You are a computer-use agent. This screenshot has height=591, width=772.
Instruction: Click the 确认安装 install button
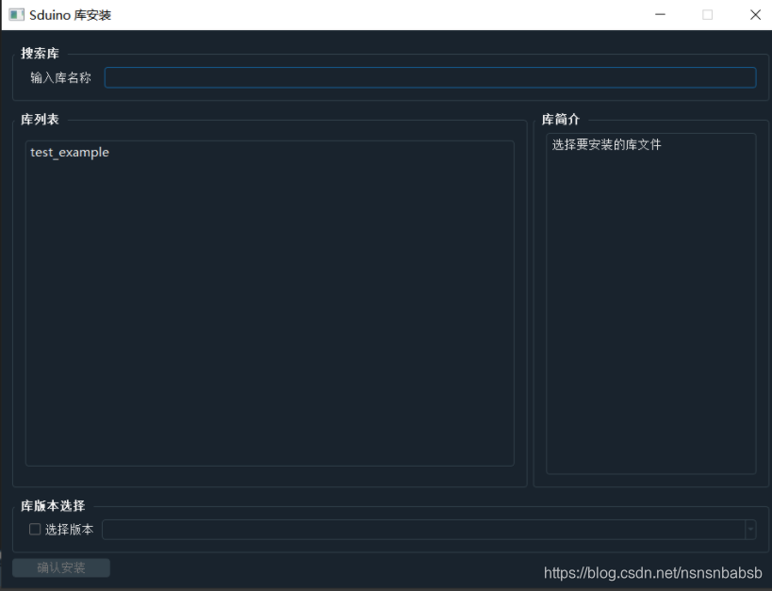[x=60, y=566]
